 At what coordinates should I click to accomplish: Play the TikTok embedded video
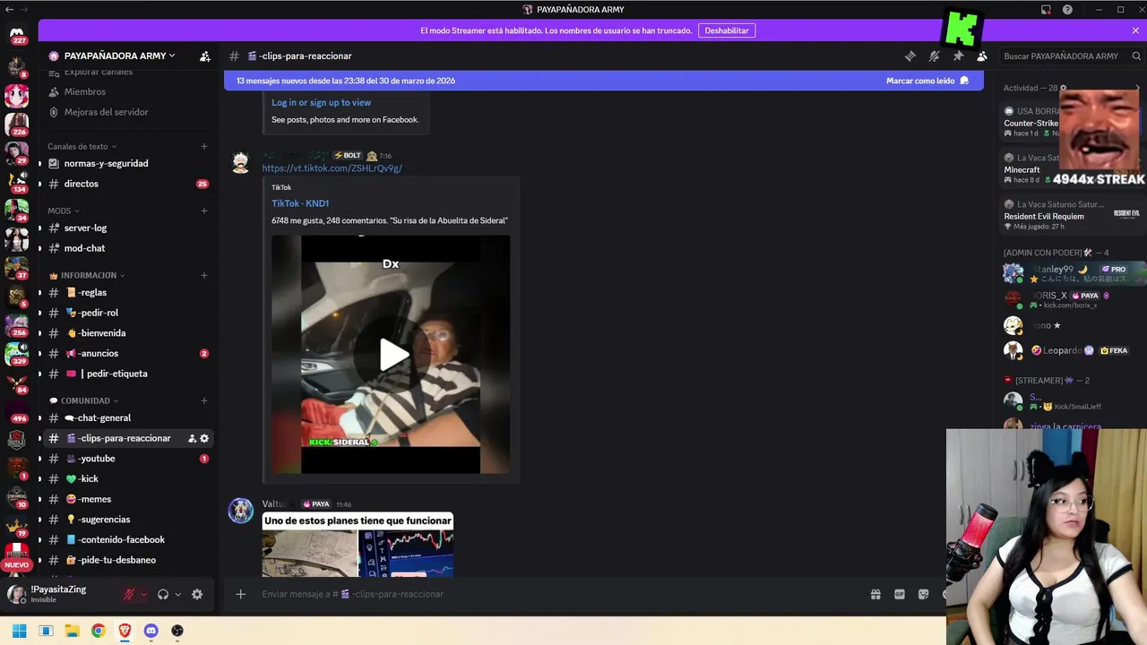[393, 355]
